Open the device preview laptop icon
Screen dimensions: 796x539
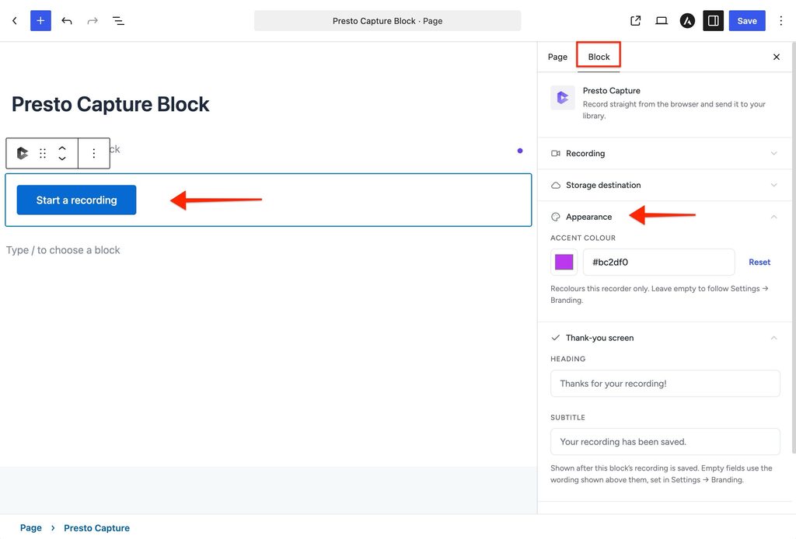tap(662, 21)
